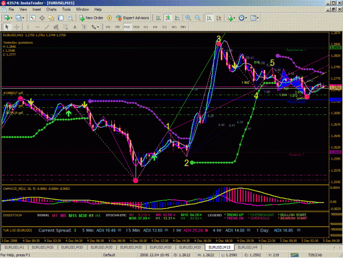Image resolution: width=343 pixels, height=258 pixels.
Task: Select the Text 'A' tool
Action: 75,27
